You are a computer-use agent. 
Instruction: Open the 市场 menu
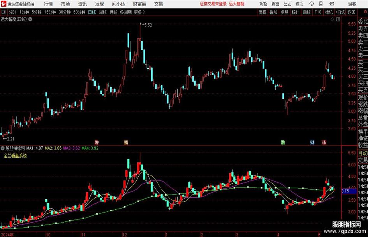pyautogui.click(x=65, y=4)
